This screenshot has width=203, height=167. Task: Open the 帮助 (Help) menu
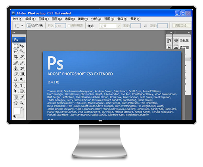point(135,19)
